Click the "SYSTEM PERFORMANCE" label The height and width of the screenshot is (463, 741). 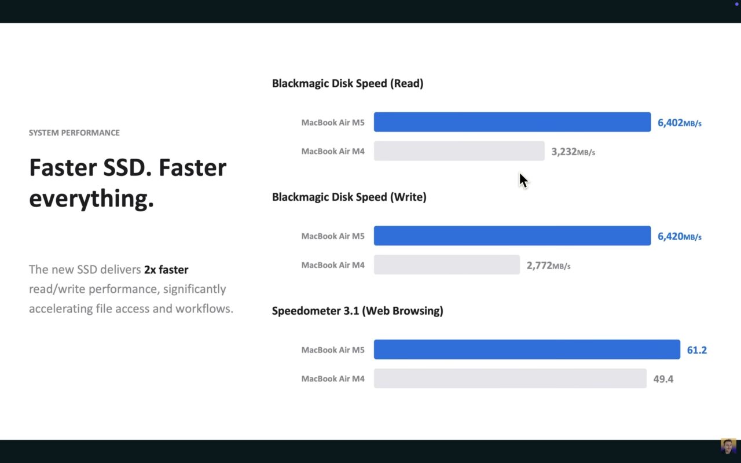(74, 133)
